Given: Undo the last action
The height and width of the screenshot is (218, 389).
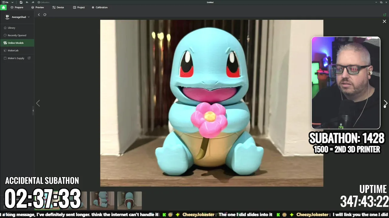Looking at the screenshot, I should [27, 2].
